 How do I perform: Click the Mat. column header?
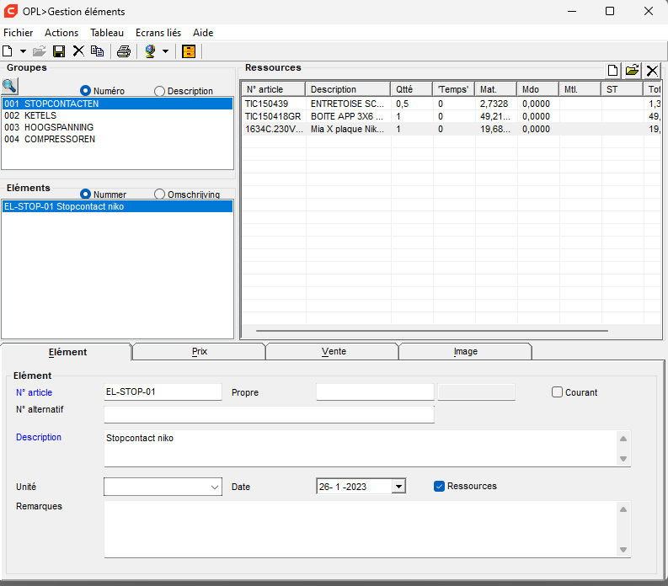point(496,89)
